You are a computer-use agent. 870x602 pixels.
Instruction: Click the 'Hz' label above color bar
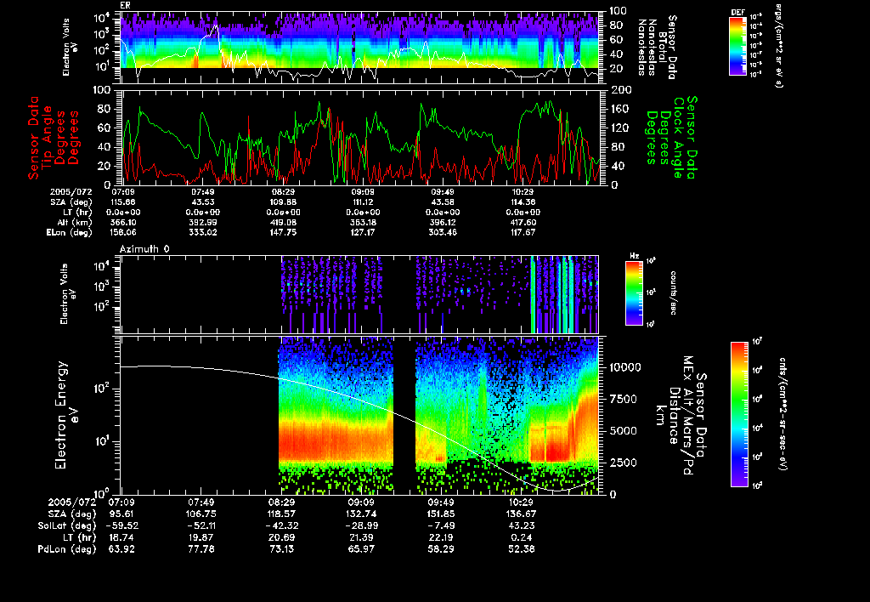[634, 256]
